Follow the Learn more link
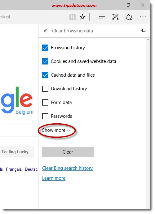This screenshot has width=155, height=214. pyautogui.click(x=54, y=178)
